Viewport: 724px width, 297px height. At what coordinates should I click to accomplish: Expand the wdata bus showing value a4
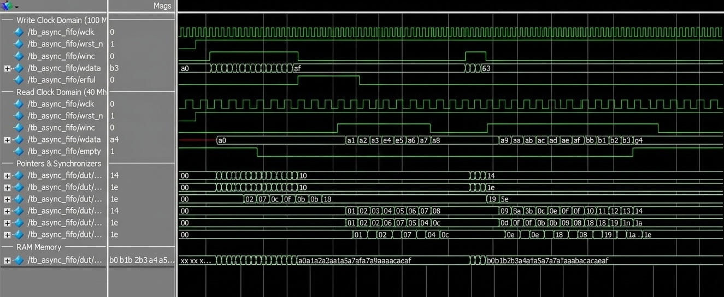7,140
